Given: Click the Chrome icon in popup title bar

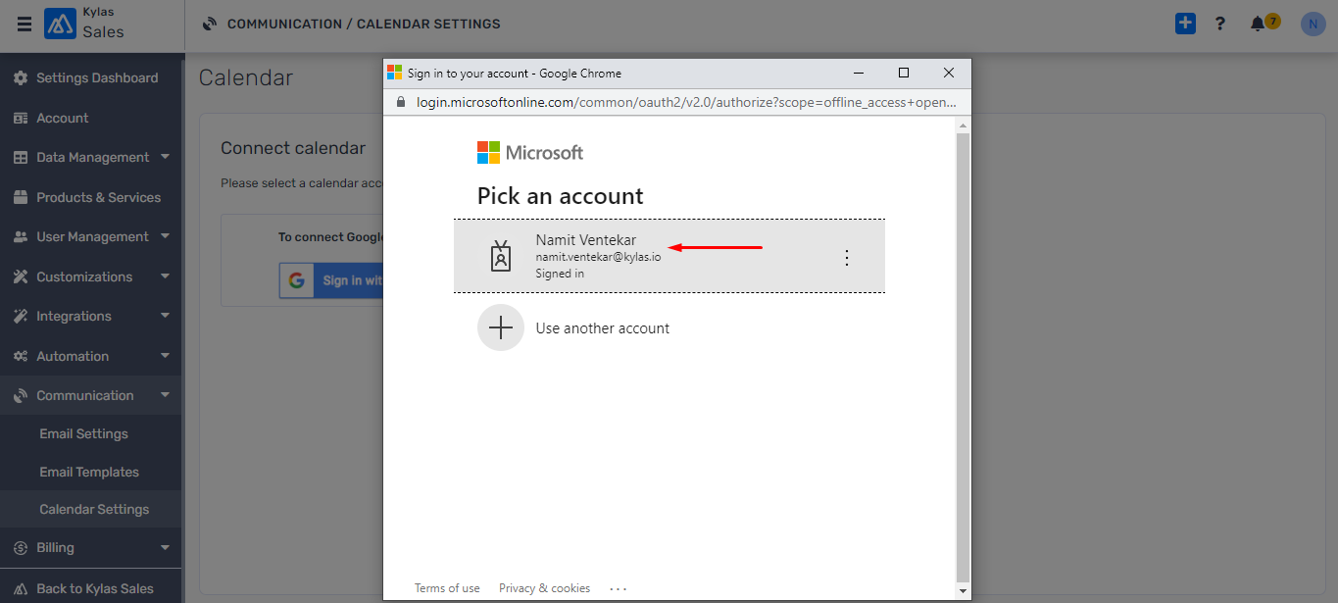Looking at the screenshot, I should [395, 73].
